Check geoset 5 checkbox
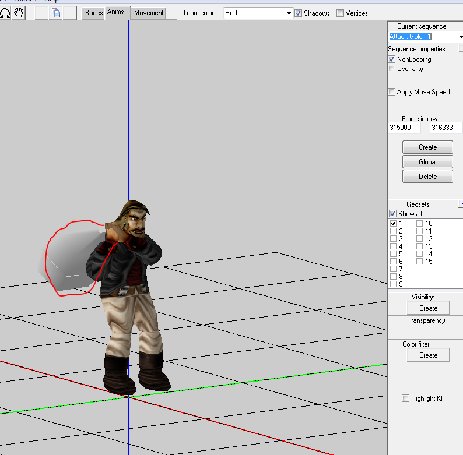The width and height of the screenshot is (463, 455). (x=393, y=254)
